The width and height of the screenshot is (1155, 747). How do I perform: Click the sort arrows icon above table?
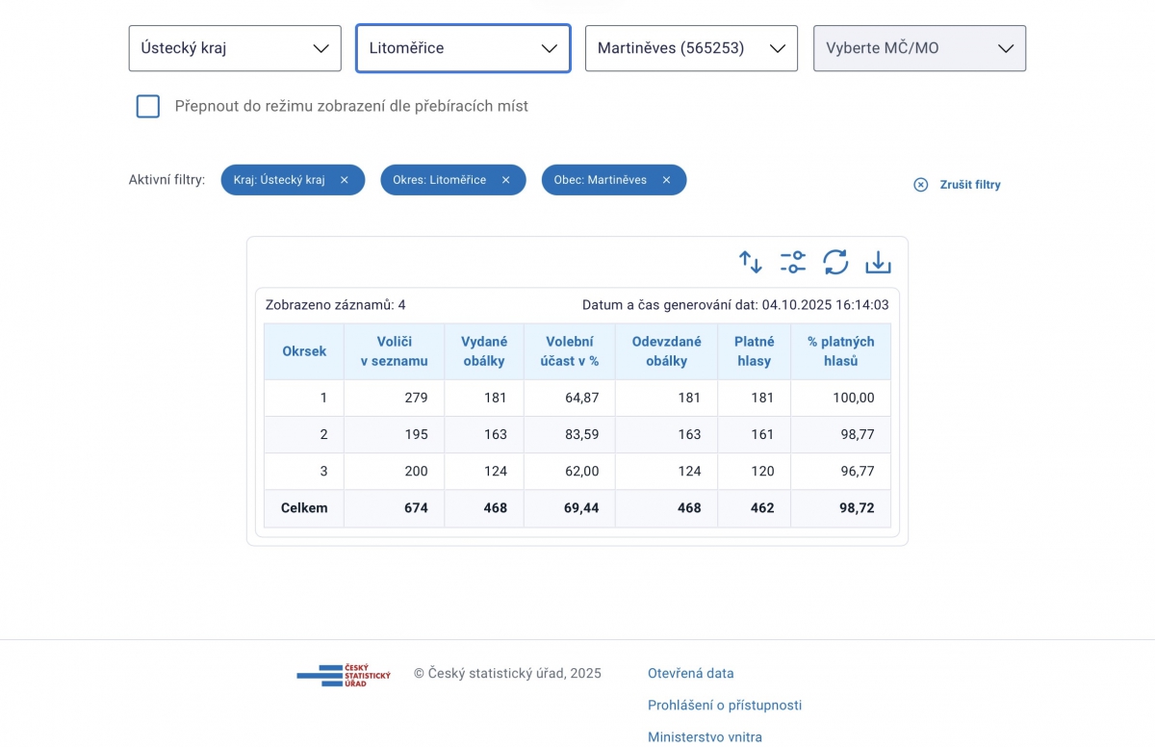coord(750,262)
